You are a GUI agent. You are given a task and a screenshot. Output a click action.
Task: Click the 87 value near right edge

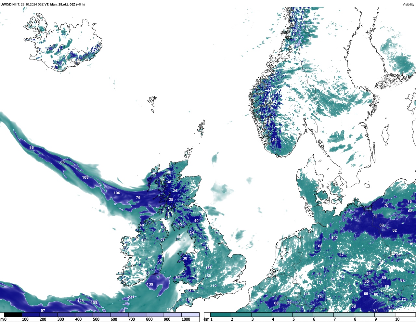402,280
